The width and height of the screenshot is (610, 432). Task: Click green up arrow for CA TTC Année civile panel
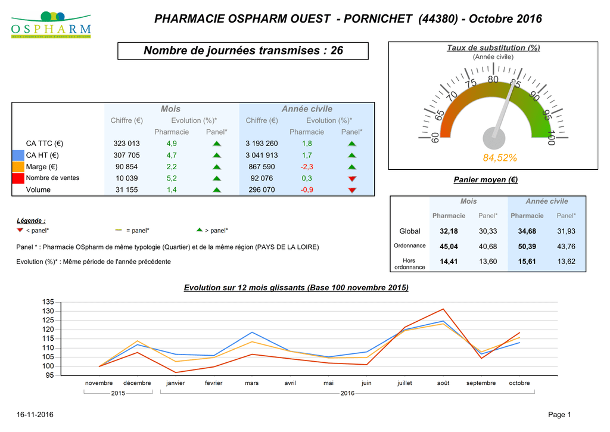pos(352,144)
